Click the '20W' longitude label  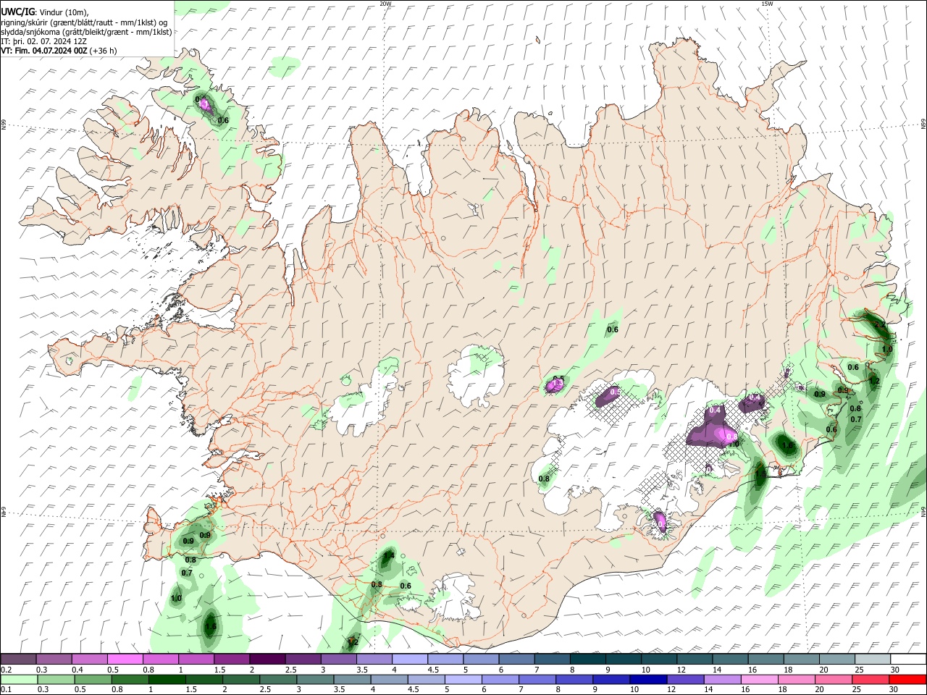click(x=386, y=4)
